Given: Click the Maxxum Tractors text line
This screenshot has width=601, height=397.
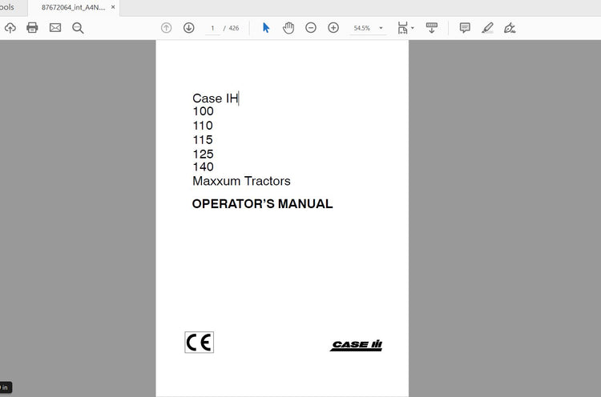Looking at the screenshot, I should point(241,181).
